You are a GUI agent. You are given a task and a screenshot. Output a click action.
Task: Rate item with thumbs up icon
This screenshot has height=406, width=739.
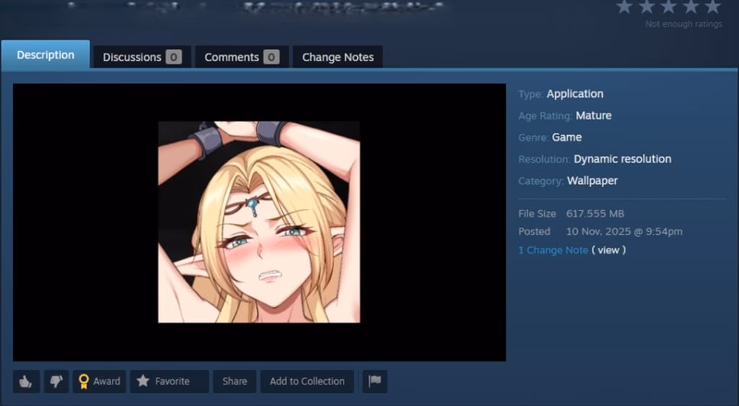pyautogui.click(x=27, y=381)
